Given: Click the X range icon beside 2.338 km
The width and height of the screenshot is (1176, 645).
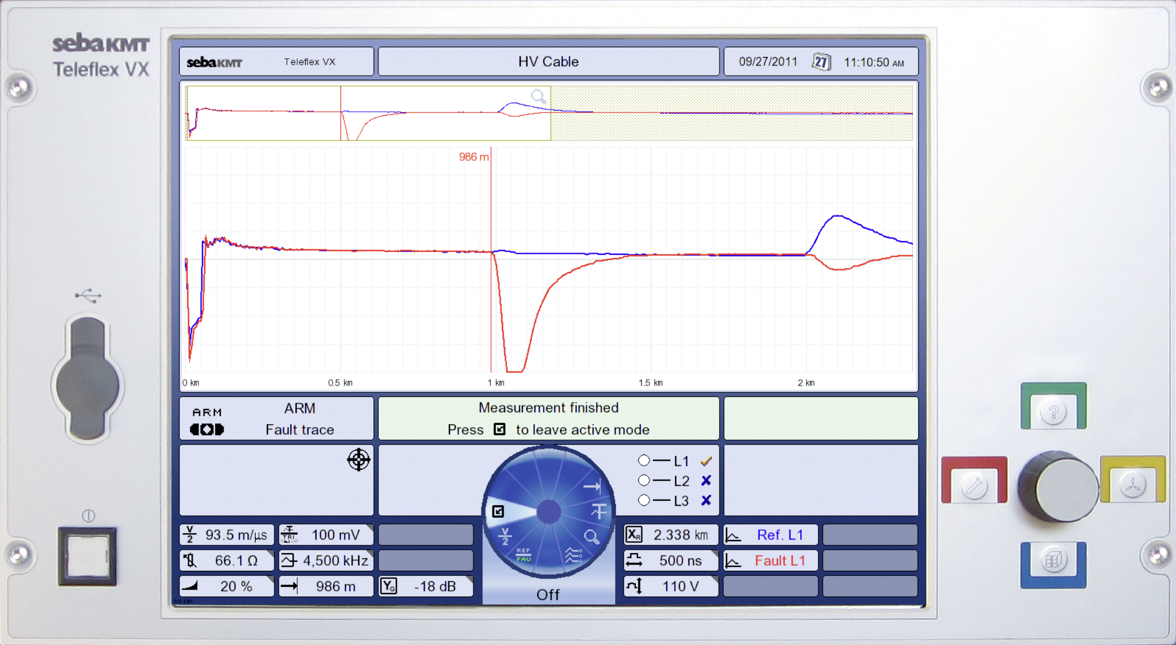Looking at the screenshot, I should 634,534.
